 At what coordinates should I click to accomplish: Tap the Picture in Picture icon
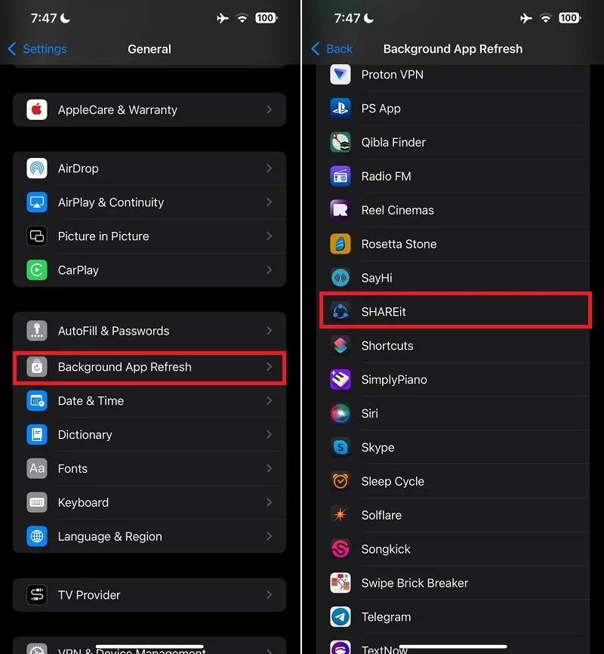tap(37, 236)
